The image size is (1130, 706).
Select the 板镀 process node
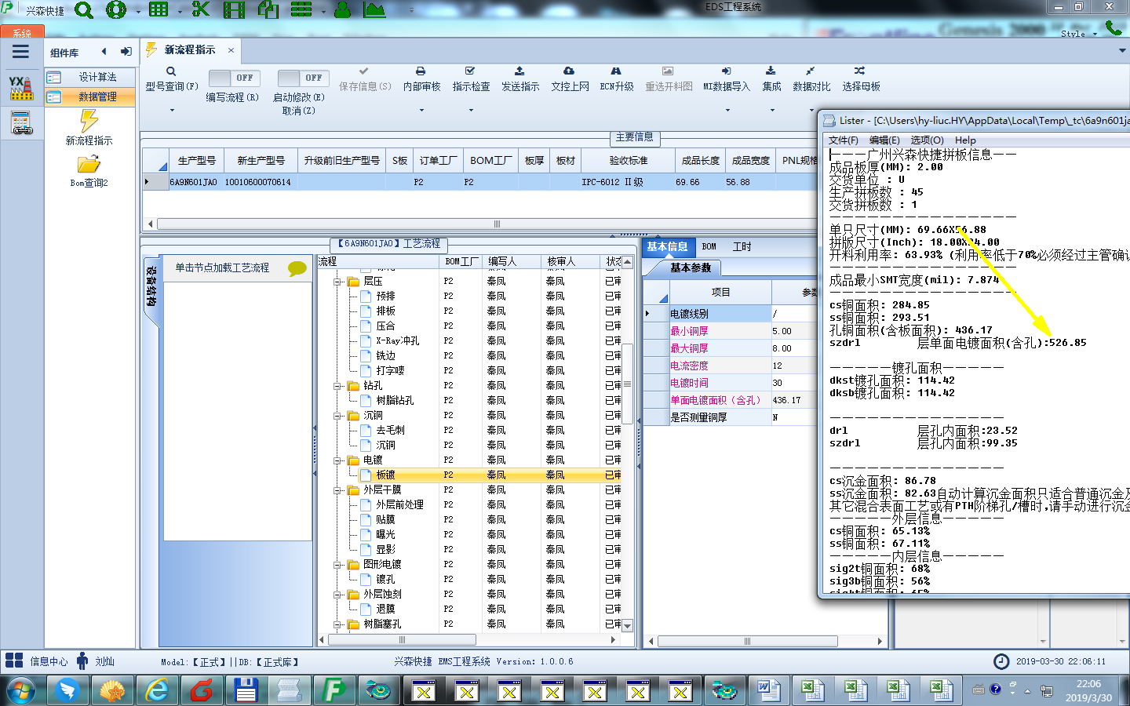tap(385, 475)
